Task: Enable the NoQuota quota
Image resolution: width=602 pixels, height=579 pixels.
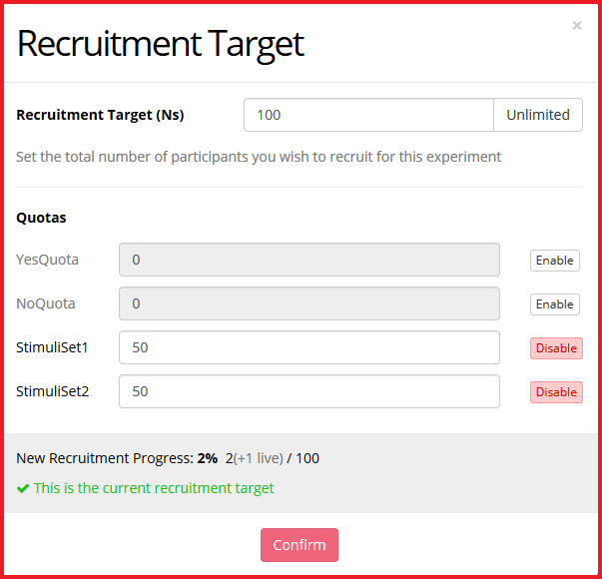Action: [554, 304]
